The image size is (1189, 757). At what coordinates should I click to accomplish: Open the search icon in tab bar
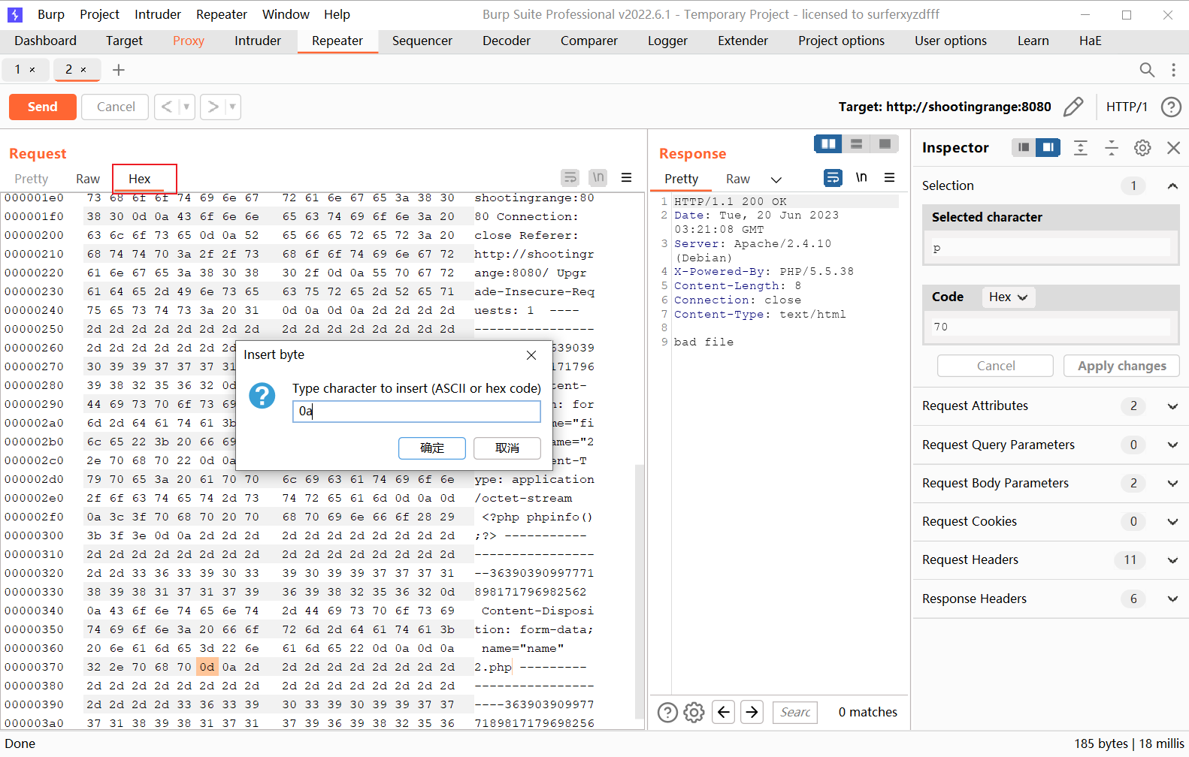[1147, 70]
